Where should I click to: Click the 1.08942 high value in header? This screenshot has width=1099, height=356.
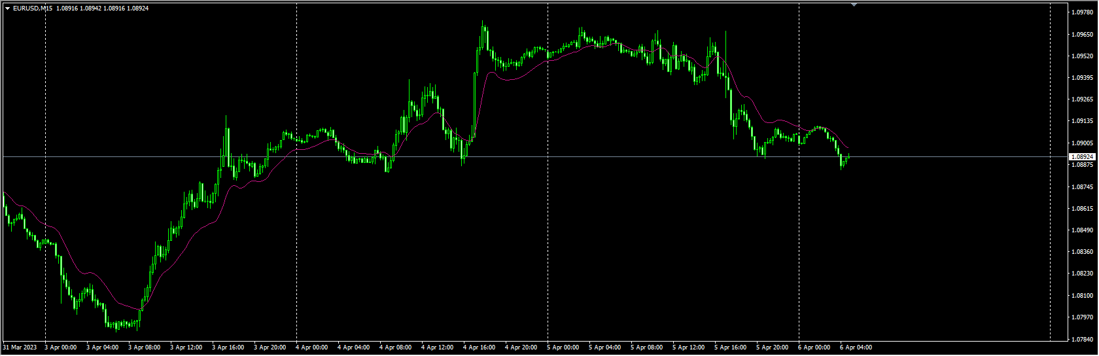(91, 9)
